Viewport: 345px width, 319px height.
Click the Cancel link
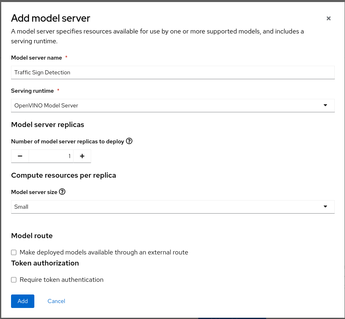(x=56, y=301)
